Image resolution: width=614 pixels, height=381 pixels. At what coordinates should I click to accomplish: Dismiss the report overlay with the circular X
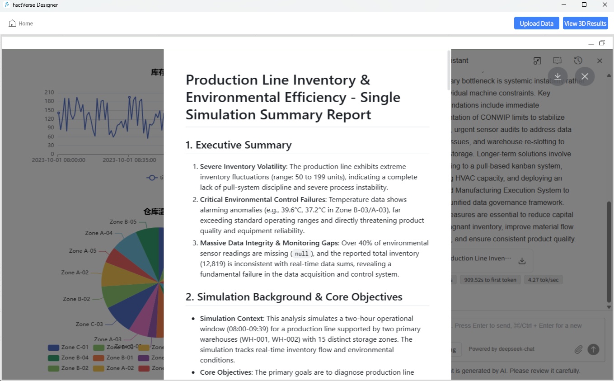(585, 76)
